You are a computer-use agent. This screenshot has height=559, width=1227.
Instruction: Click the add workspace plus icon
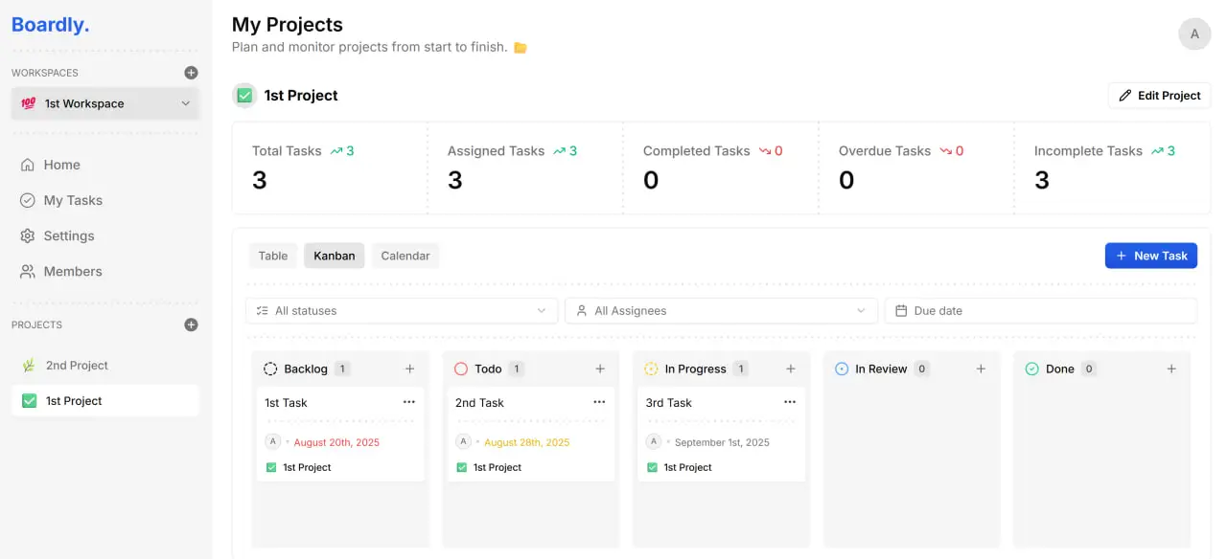pos(191,73)
